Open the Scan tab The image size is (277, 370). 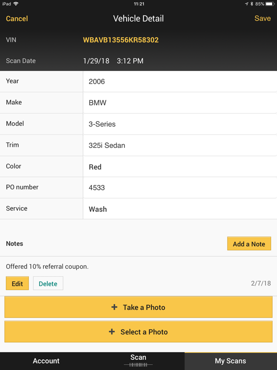[x=138, y=361]
